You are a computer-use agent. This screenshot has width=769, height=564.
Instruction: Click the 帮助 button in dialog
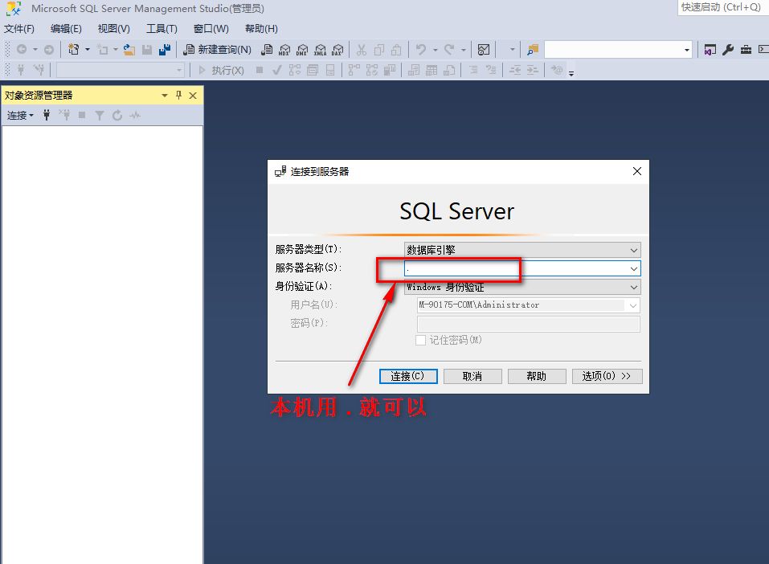tap(537, 376)
